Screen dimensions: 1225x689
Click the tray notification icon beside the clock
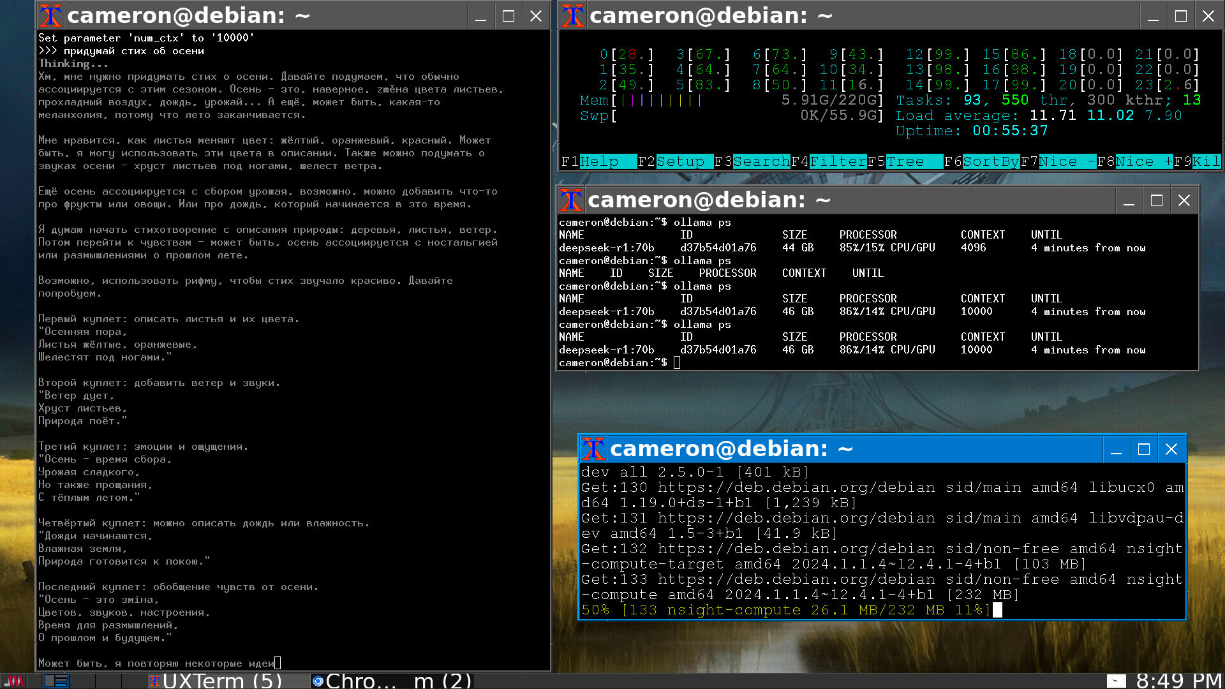click(1116, 681)
